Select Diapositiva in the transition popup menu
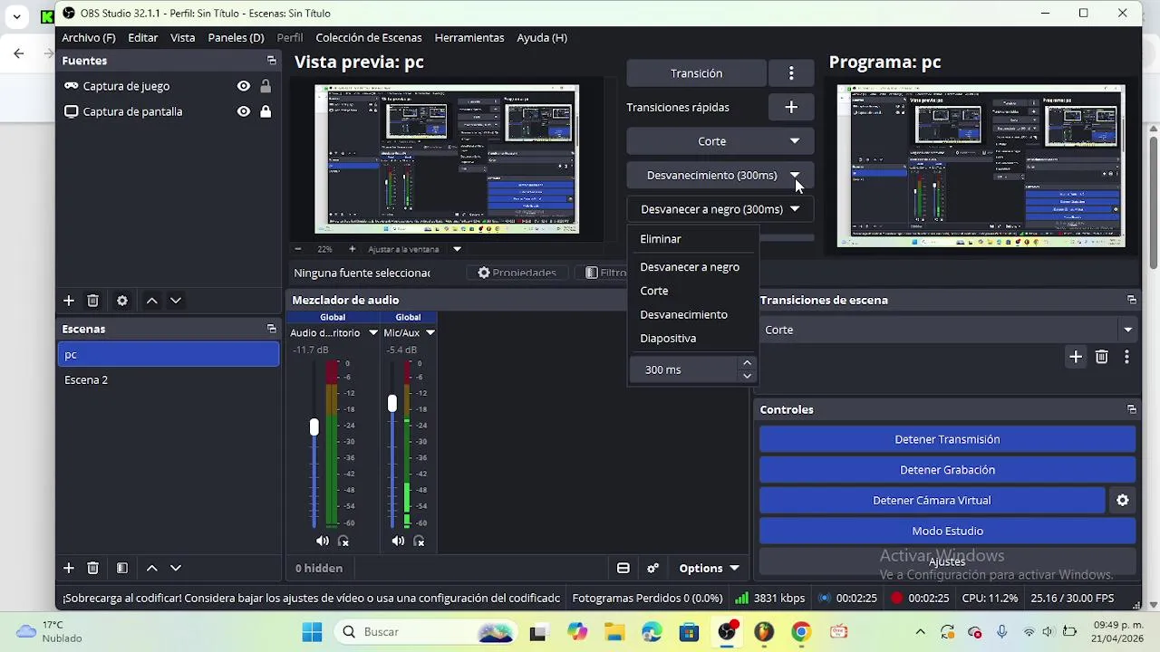 click(691, 338)
